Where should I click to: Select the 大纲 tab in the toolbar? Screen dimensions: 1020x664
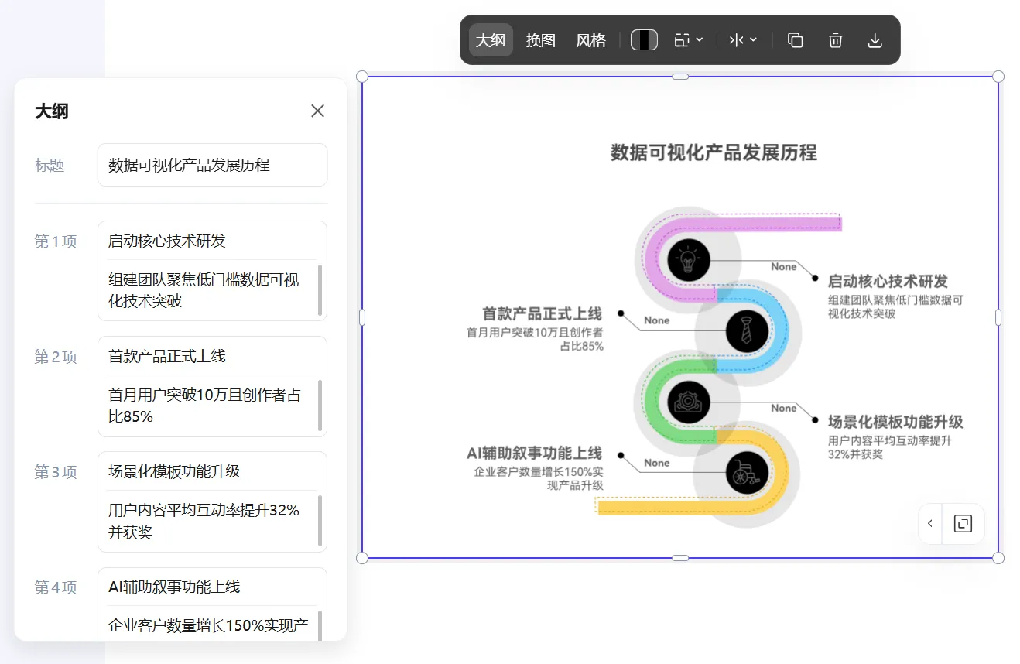click(x=491, y=40)
